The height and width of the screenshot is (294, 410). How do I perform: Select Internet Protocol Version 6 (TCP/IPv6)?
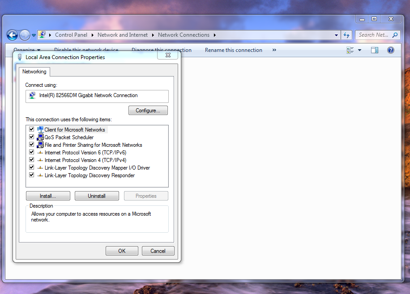coord(85,152)
